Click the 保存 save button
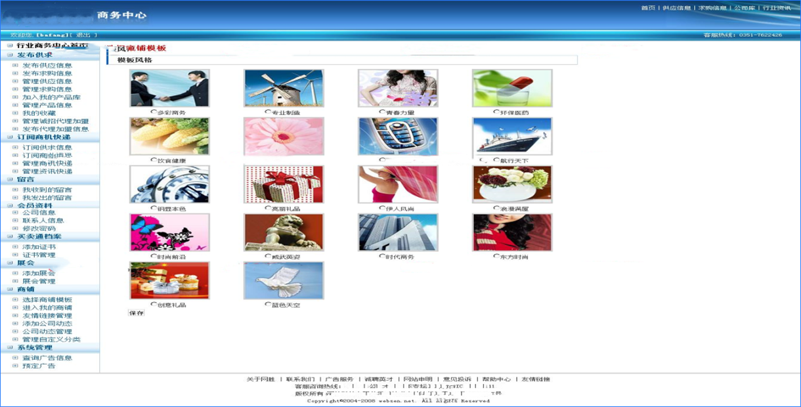The image size is (801, 407). coord(137,313)
